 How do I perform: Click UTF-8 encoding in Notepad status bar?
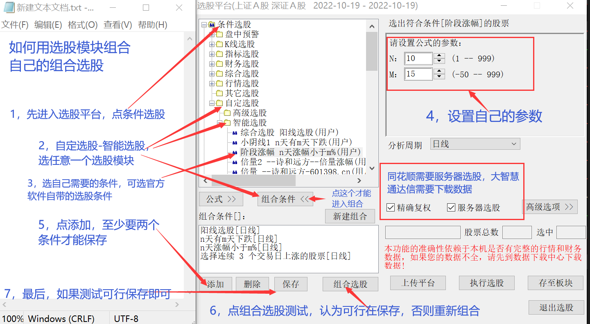coord(126,319)
